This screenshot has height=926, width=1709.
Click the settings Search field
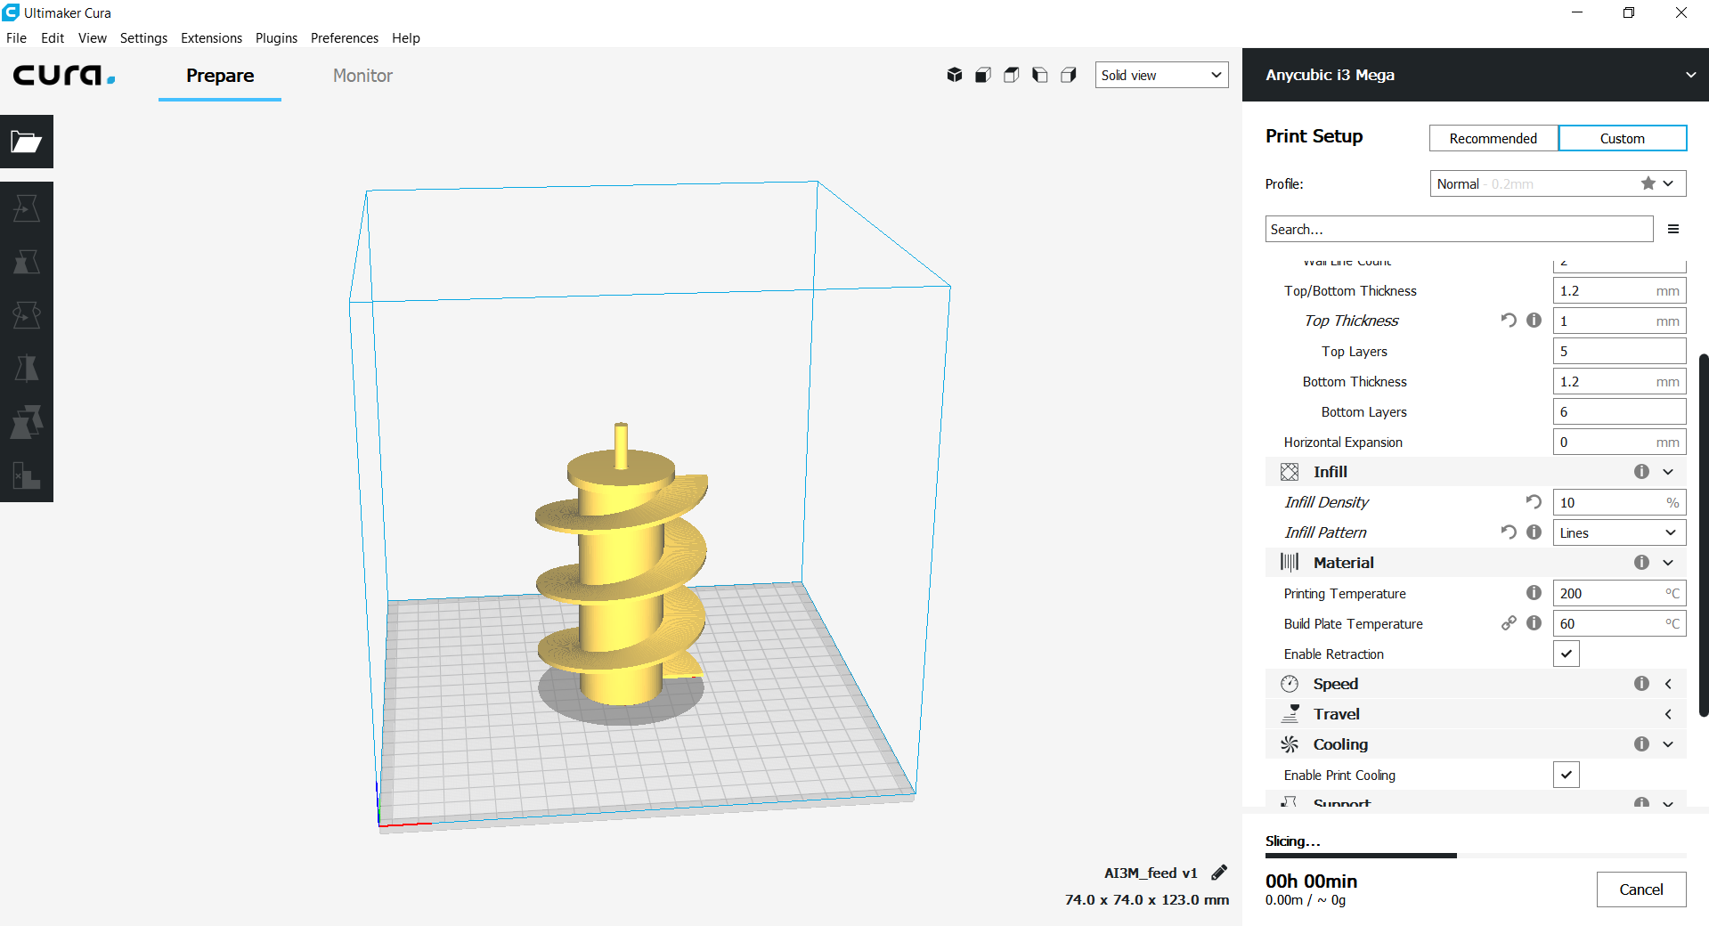1459,229
